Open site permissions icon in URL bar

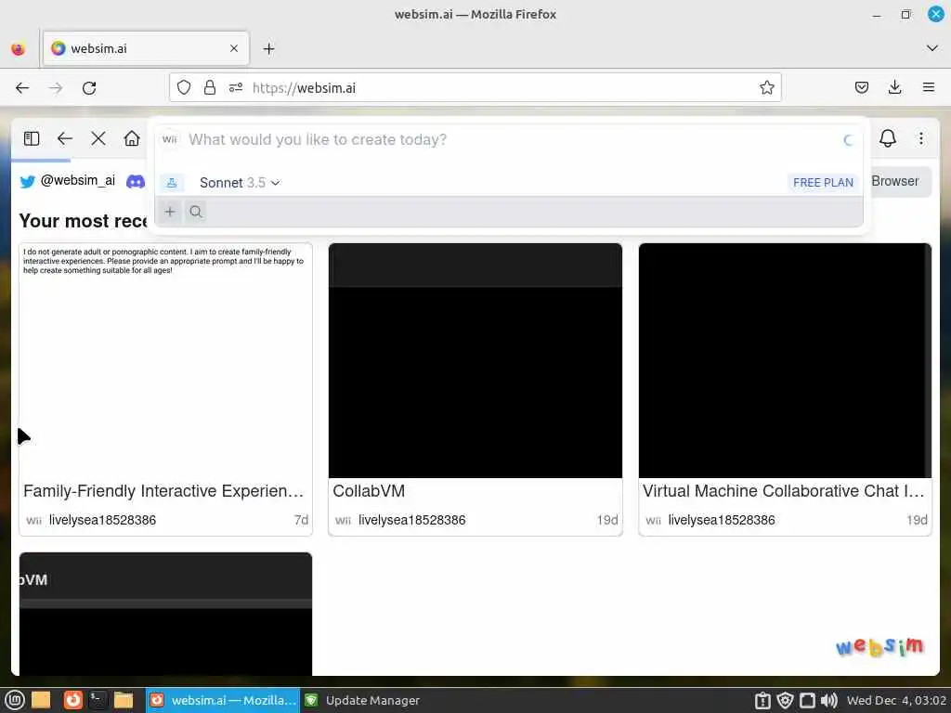tap(236, 88)
